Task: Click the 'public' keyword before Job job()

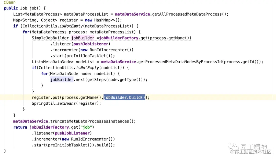Action: pos(11,8)
